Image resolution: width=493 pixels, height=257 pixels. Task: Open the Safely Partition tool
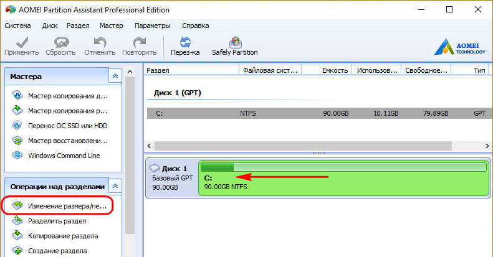point(234,46)
